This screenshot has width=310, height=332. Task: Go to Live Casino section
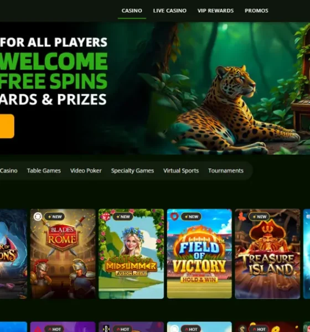pyautogui.click(x=170, y=11)
